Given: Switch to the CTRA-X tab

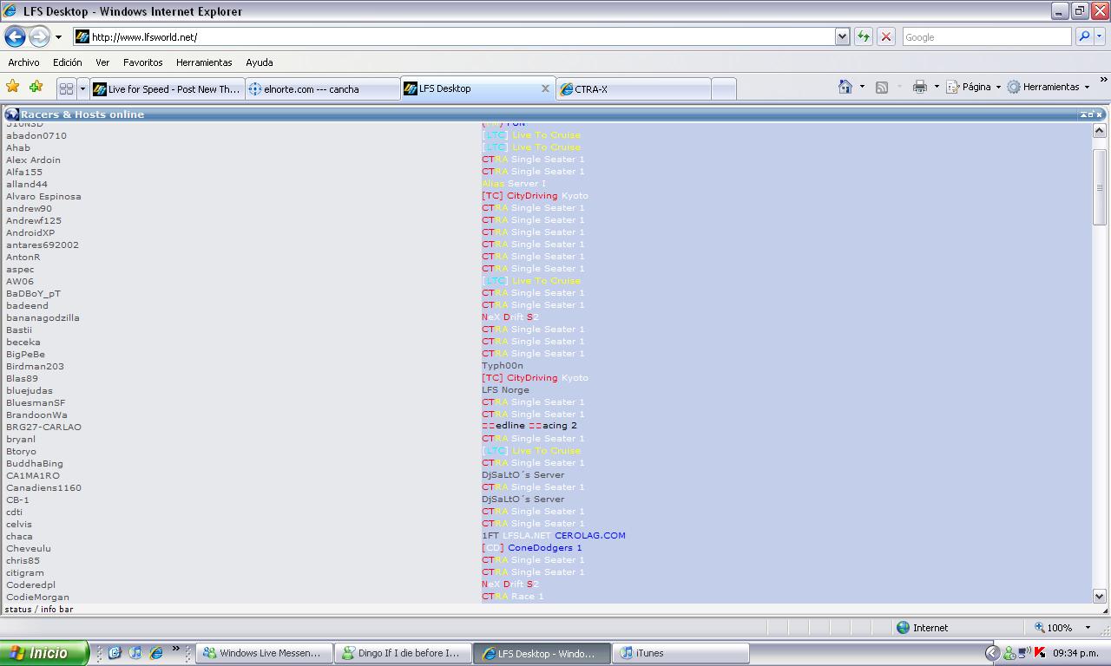Looking at the screenshot, I should point(634,88).
